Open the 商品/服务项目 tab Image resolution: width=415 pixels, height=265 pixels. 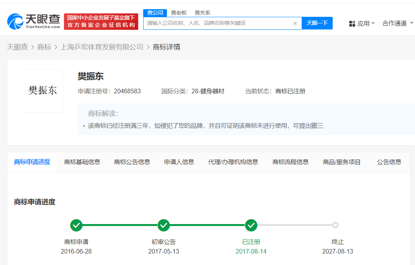[341, 162]
